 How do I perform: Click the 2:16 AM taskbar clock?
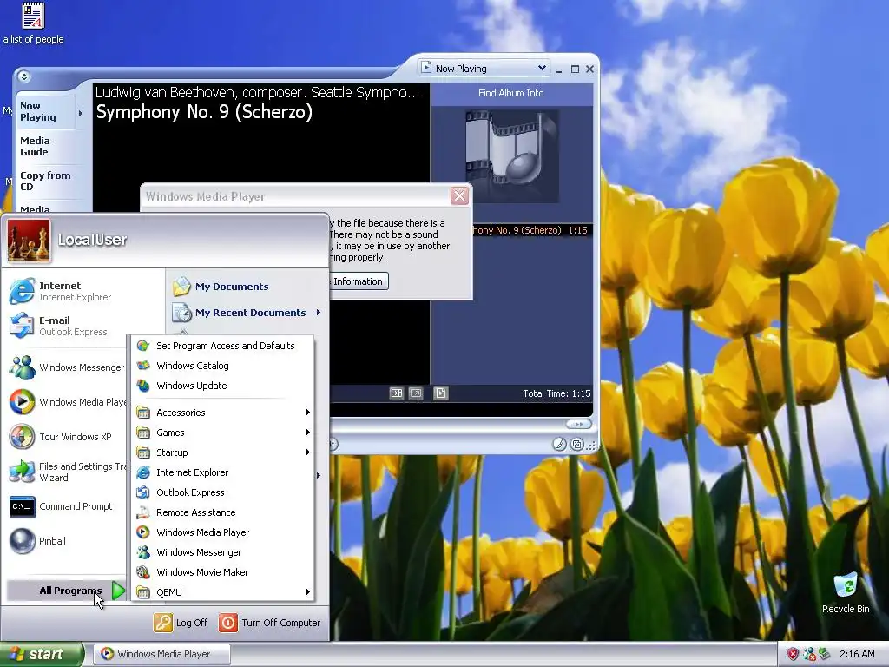click(857, 655)
